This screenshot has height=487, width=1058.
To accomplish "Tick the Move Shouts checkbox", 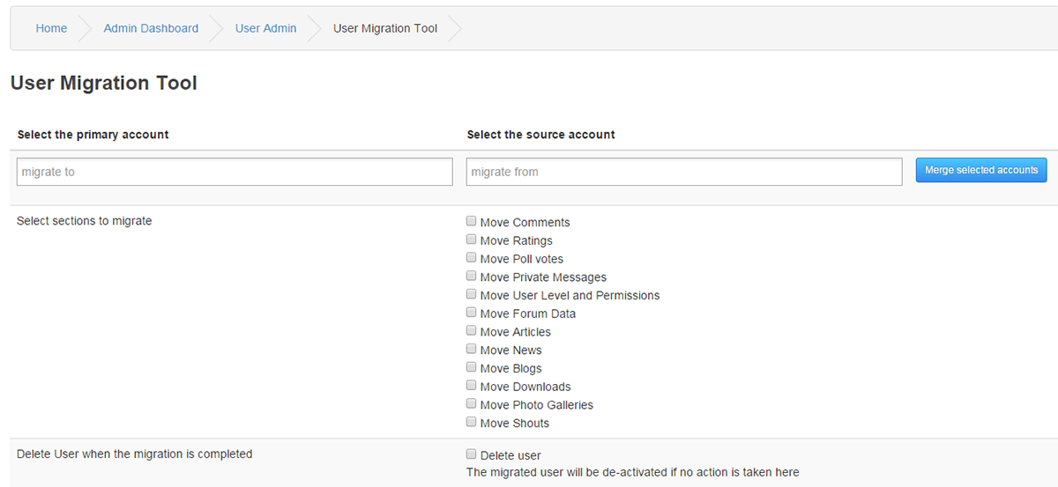I will point(472,423).
